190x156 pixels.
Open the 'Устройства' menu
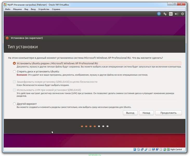pyautogui.click(x=43, y=9)
